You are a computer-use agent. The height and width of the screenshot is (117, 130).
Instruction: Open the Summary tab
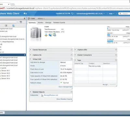pyautogui.click(x=32, y=23)
